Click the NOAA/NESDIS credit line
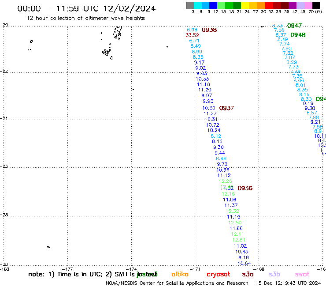The height and width of the screenshot is (287, 326). 177,283
